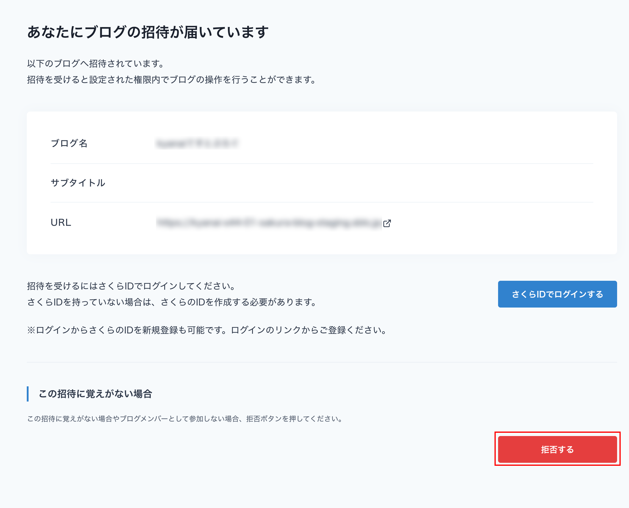This screenshot has width=629, height=508.
Task: Open the blurred blog URL link
Action: [269, 223]
